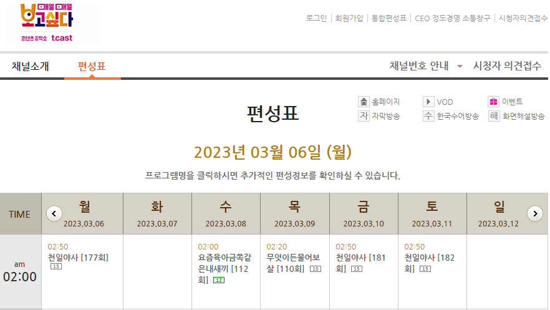Click the 15 rating badge under 천일야사 177회
Image resolution: width=550 pixels, height=310 pixels.
point(56,266)
